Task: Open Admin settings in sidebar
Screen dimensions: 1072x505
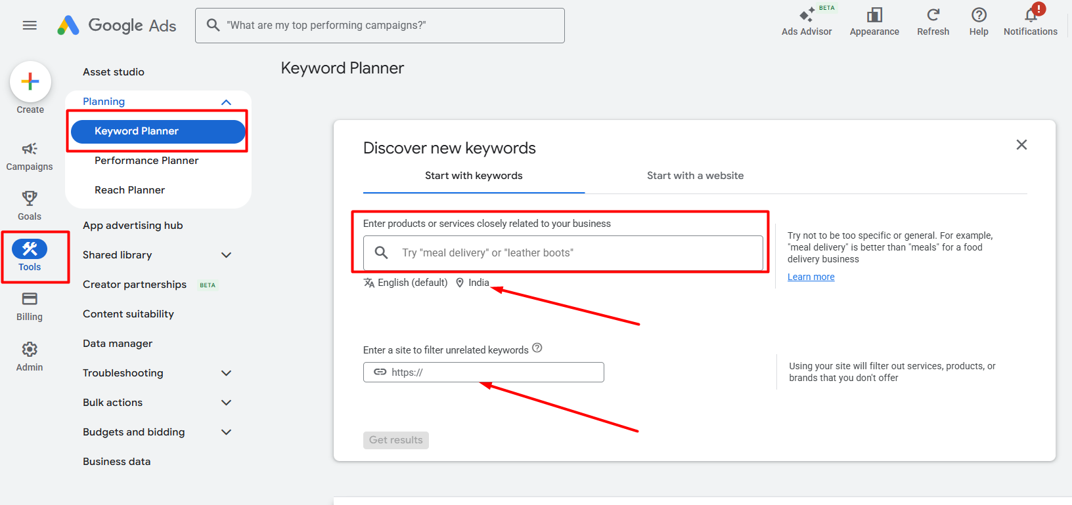Action: (30, 357)
